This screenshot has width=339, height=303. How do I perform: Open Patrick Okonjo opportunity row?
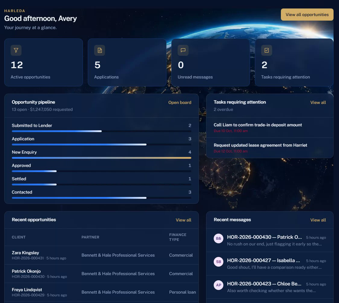(x=101, y=274)
